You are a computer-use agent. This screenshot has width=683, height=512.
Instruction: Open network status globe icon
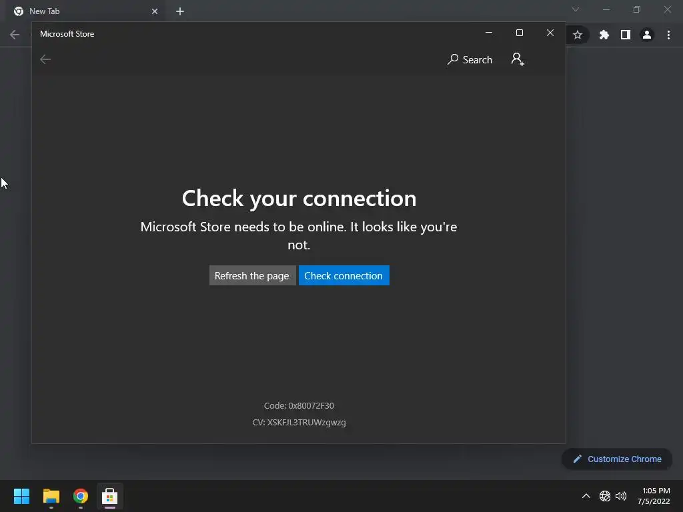(x=604, y=496)
